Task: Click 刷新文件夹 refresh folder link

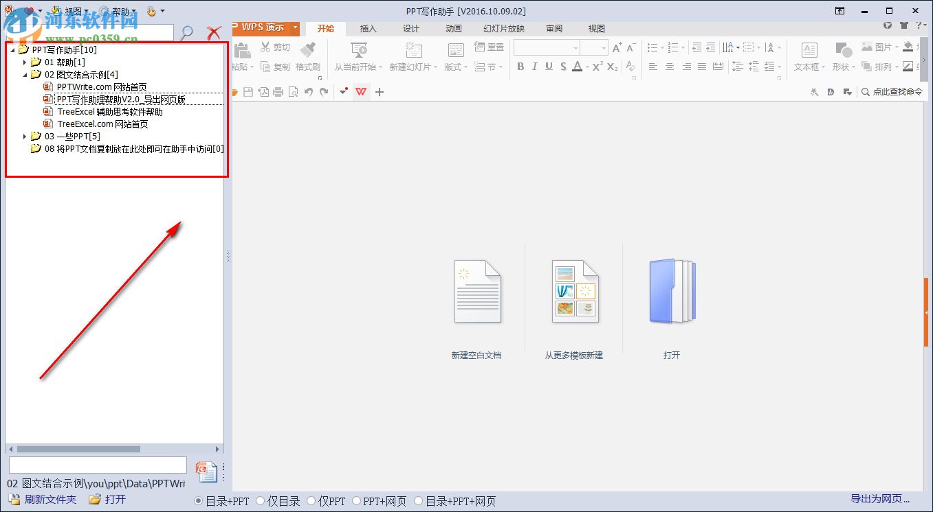Action: pyautogui.click(x=43, y=500)
